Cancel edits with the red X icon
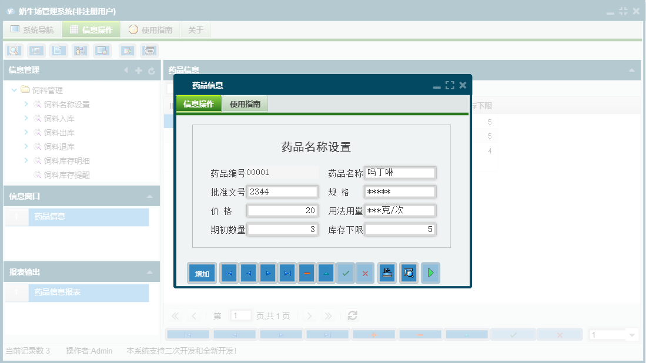 pos(364,273)
